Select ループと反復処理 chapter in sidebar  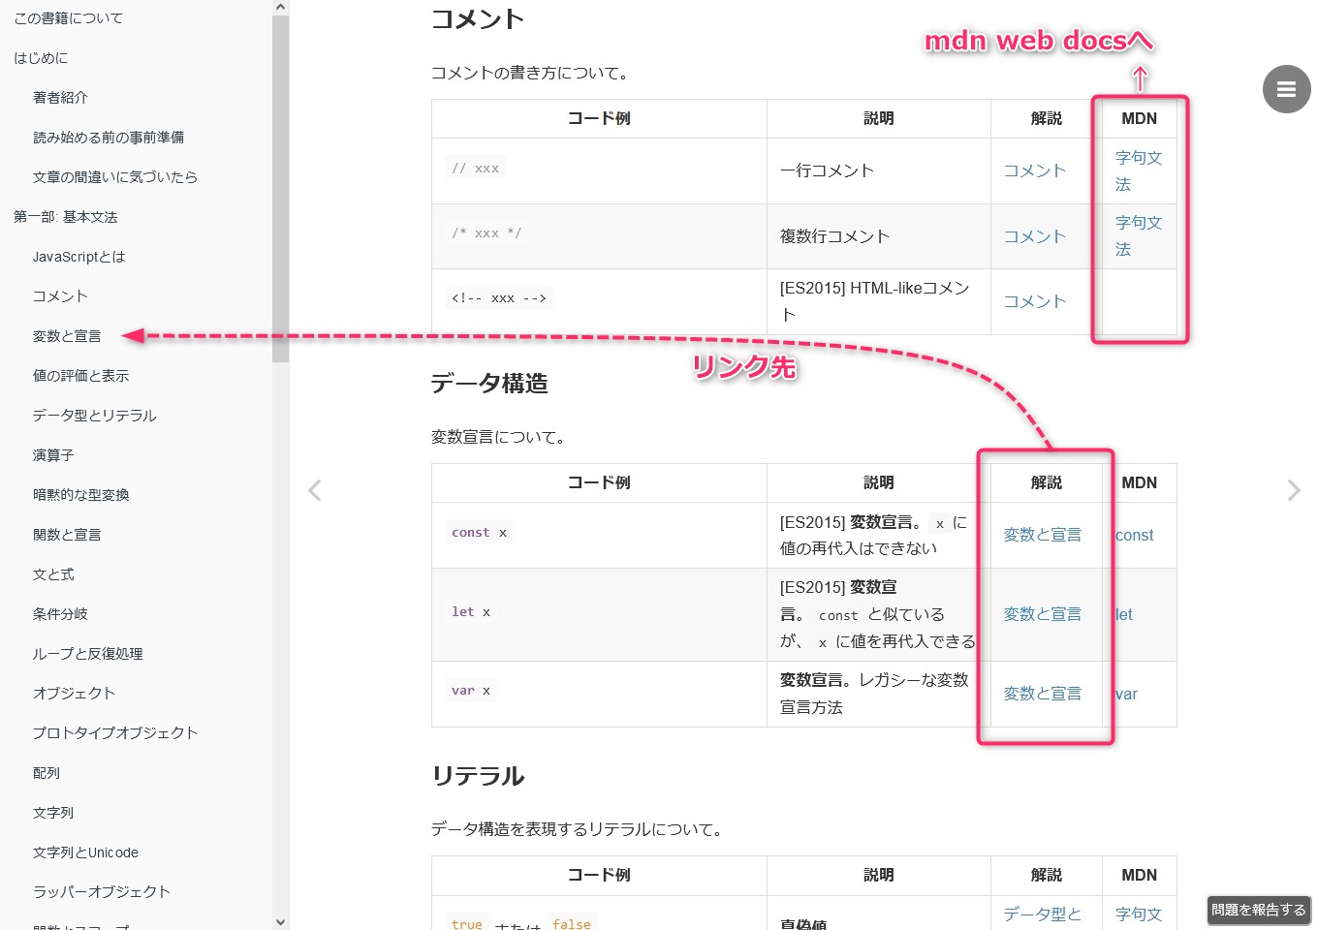click(88, 654)
